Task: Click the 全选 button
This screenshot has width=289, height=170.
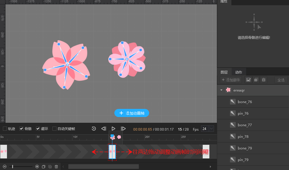Action: coord(281,80)
